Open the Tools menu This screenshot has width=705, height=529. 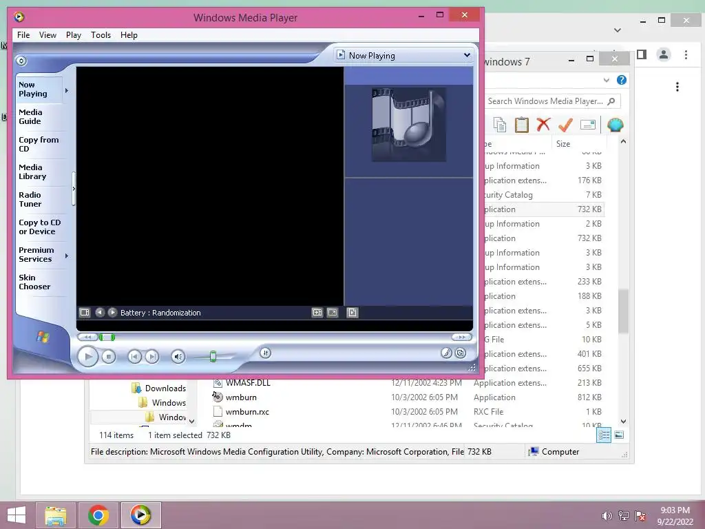point(101,35)
